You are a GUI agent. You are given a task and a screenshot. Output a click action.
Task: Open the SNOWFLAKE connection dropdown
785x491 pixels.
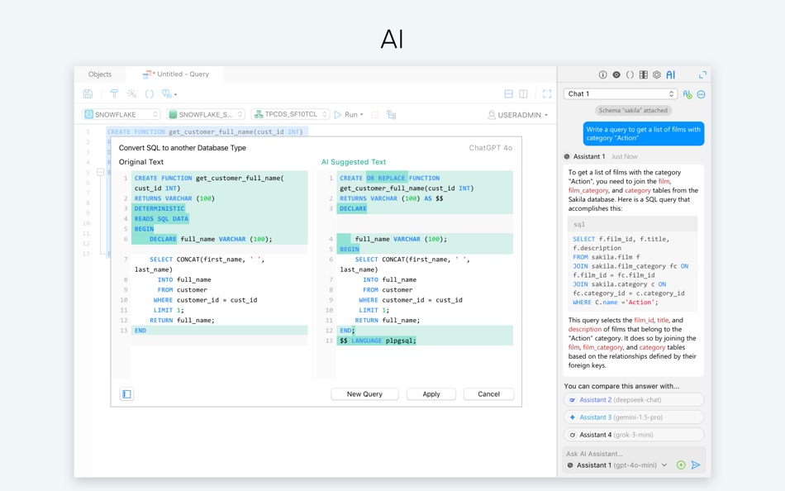tap(121, 115)
